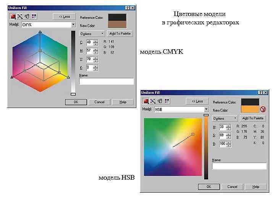This screenshot has width=275, height=206.
Task: Click the C value stepper arrows
Action: (95, 43)
